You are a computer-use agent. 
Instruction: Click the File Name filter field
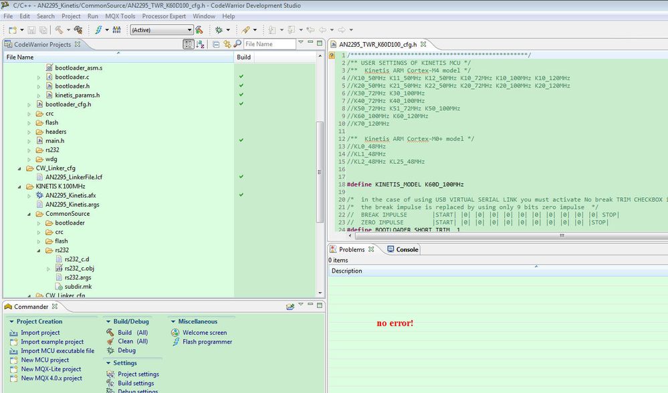269,44
